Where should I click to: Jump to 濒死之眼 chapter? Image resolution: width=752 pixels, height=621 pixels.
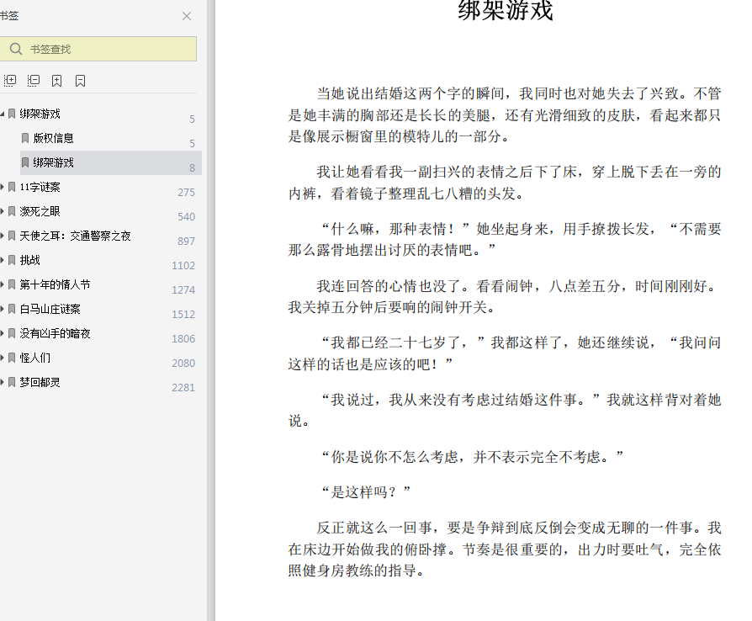40,212
